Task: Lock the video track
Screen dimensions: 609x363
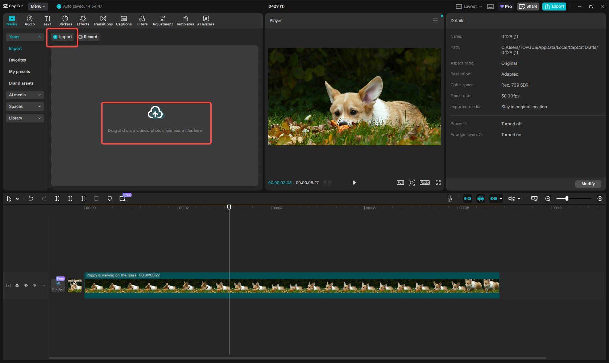Action: point(17,285)
